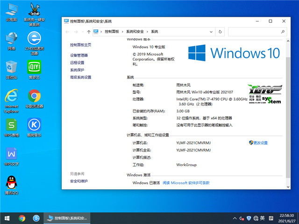The width and height of the screenshot is (299, 224).
Task: Select the WPS Spreadsheet desktop icon
Action: (x=11, y=128)
